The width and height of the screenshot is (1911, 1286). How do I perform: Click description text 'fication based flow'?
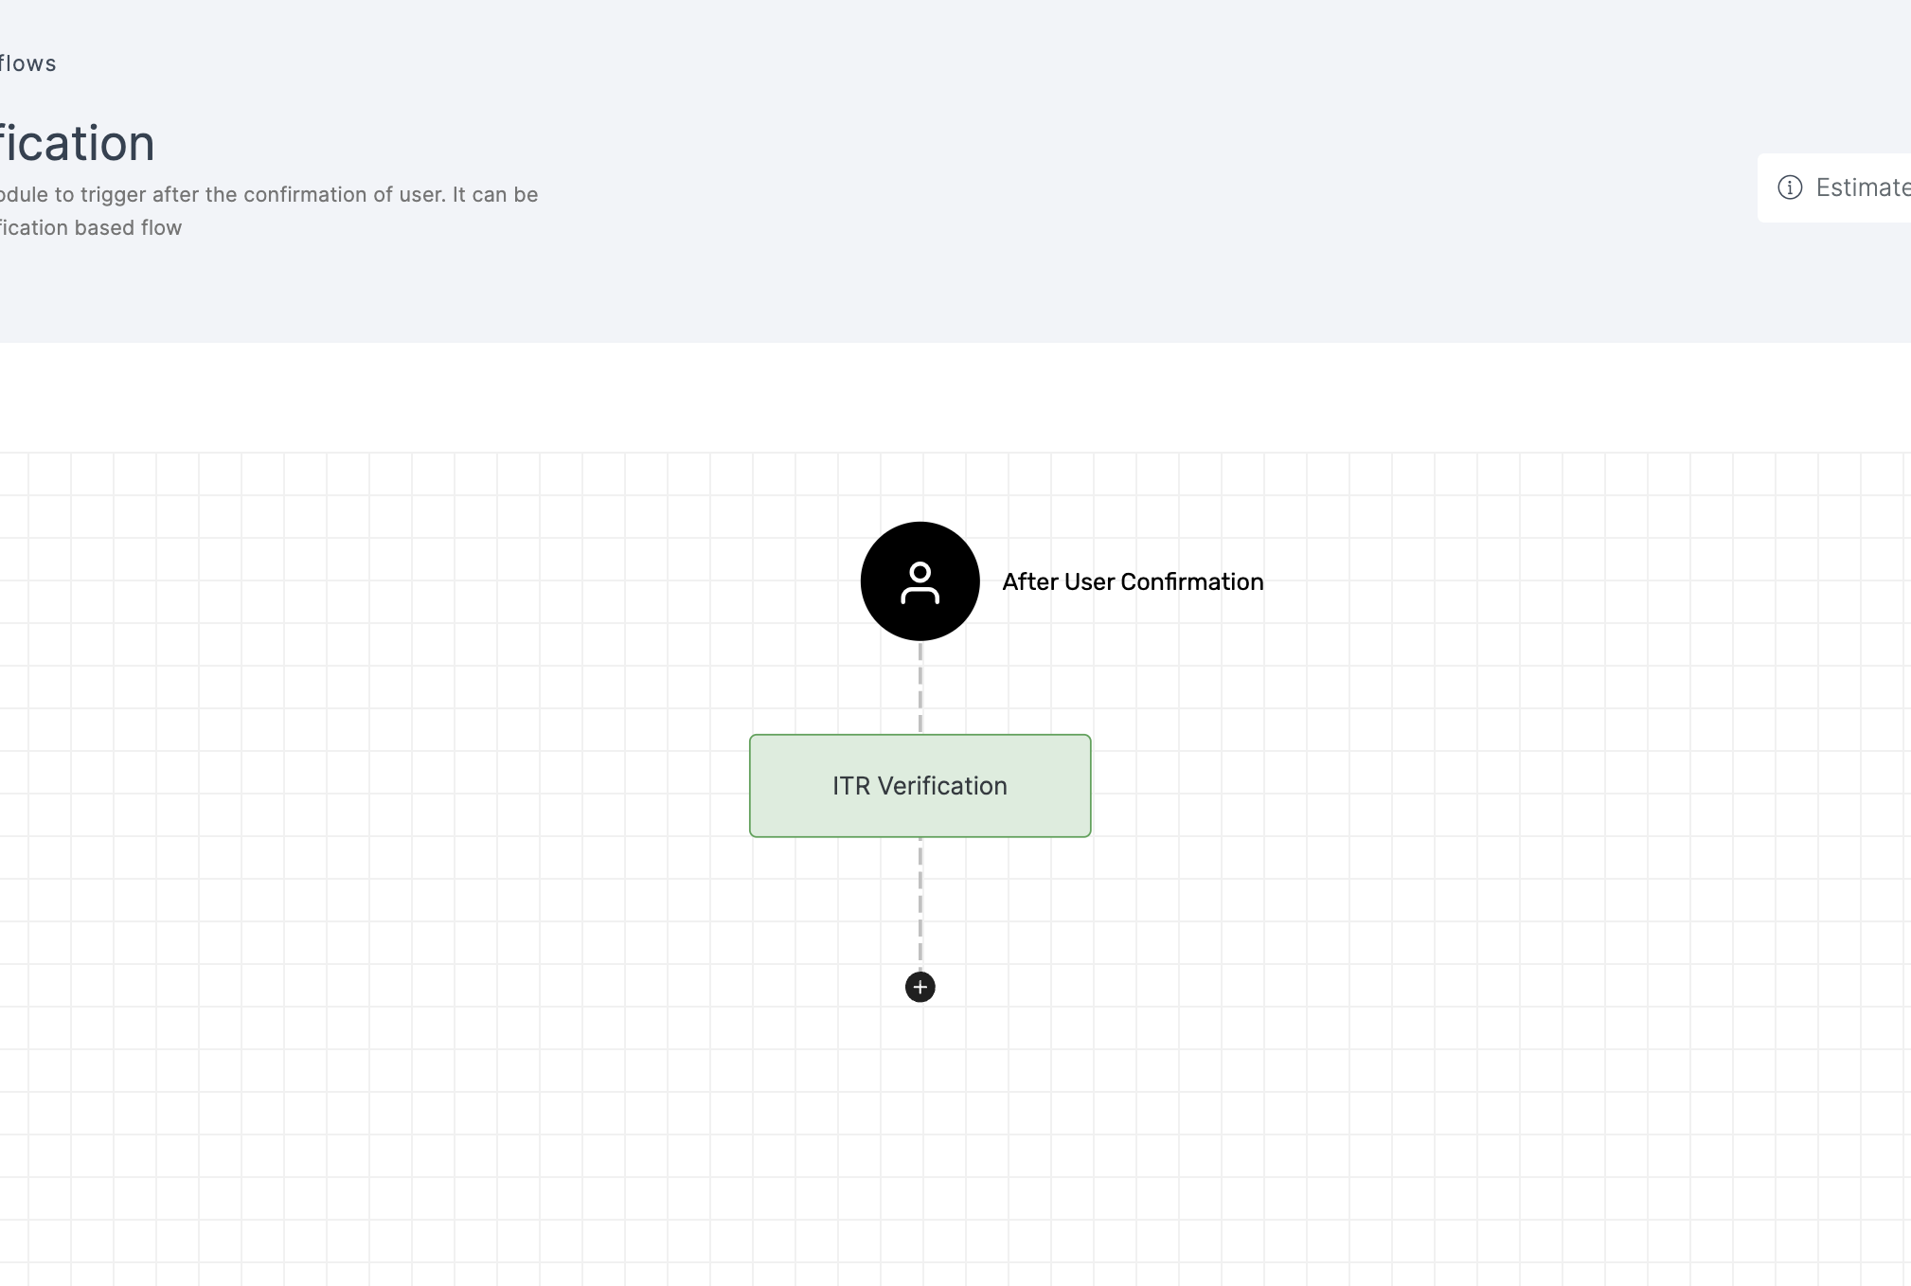[x=91, y=227]
